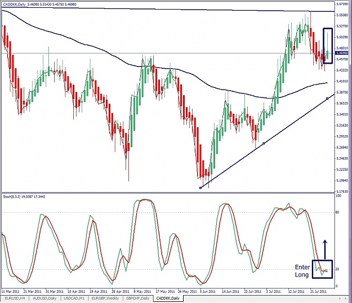The width and height of the screenshot is (352, 303).
Task: Select the USDCAD,M1 chart tab
Action: (x=74, y=298)
